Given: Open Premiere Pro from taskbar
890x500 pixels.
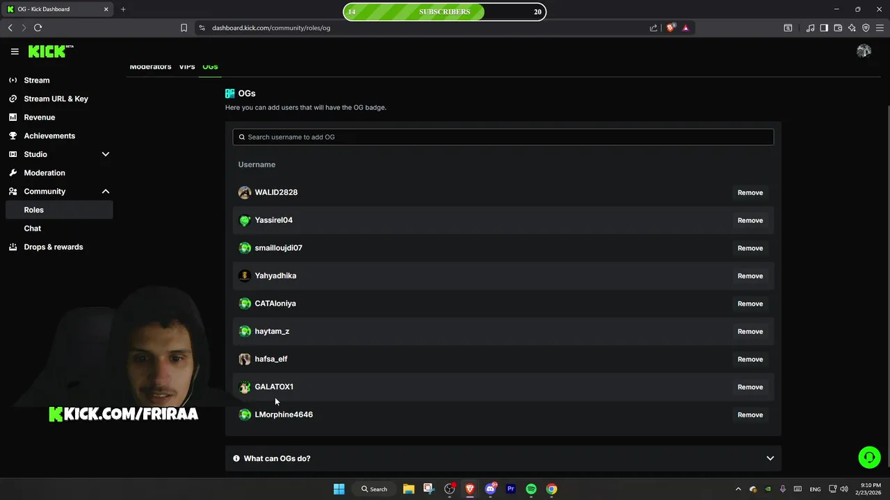Looking at the screenshot, I should click(x=511, y=489).
